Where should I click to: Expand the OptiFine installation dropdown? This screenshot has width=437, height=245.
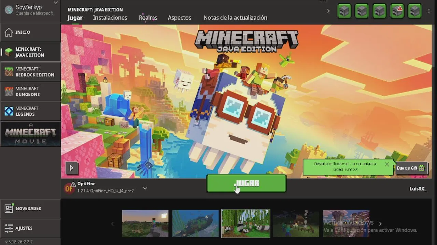(145, 188)
